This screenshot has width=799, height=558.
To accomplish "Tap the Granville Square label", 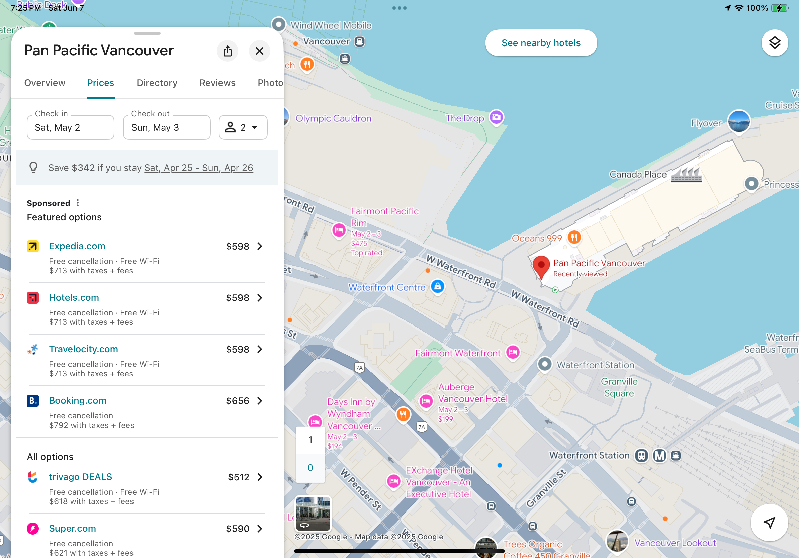I will click(x=619, y=387).
